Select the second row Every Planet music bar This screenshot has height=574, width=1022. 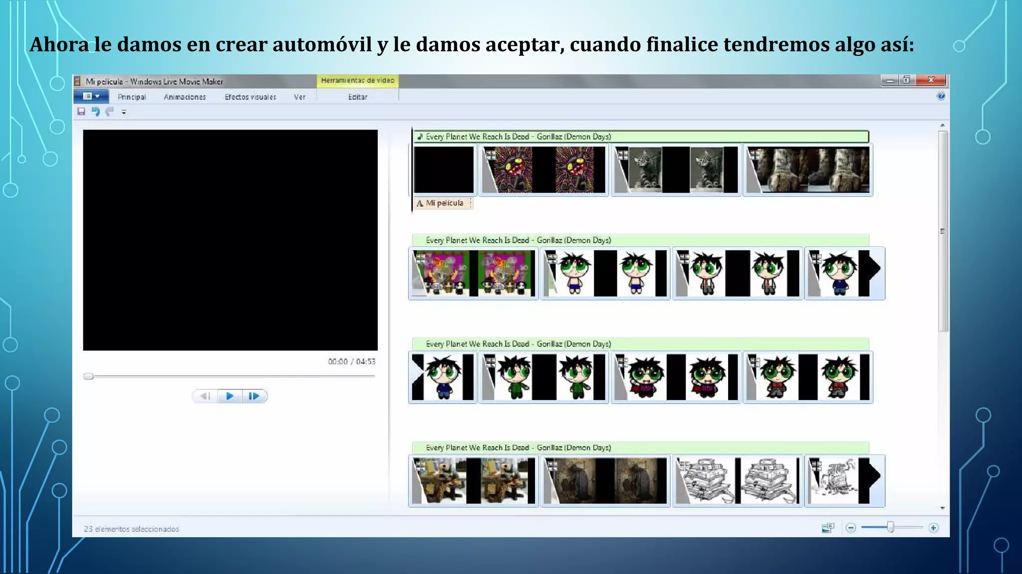click(x=641, y=240)
